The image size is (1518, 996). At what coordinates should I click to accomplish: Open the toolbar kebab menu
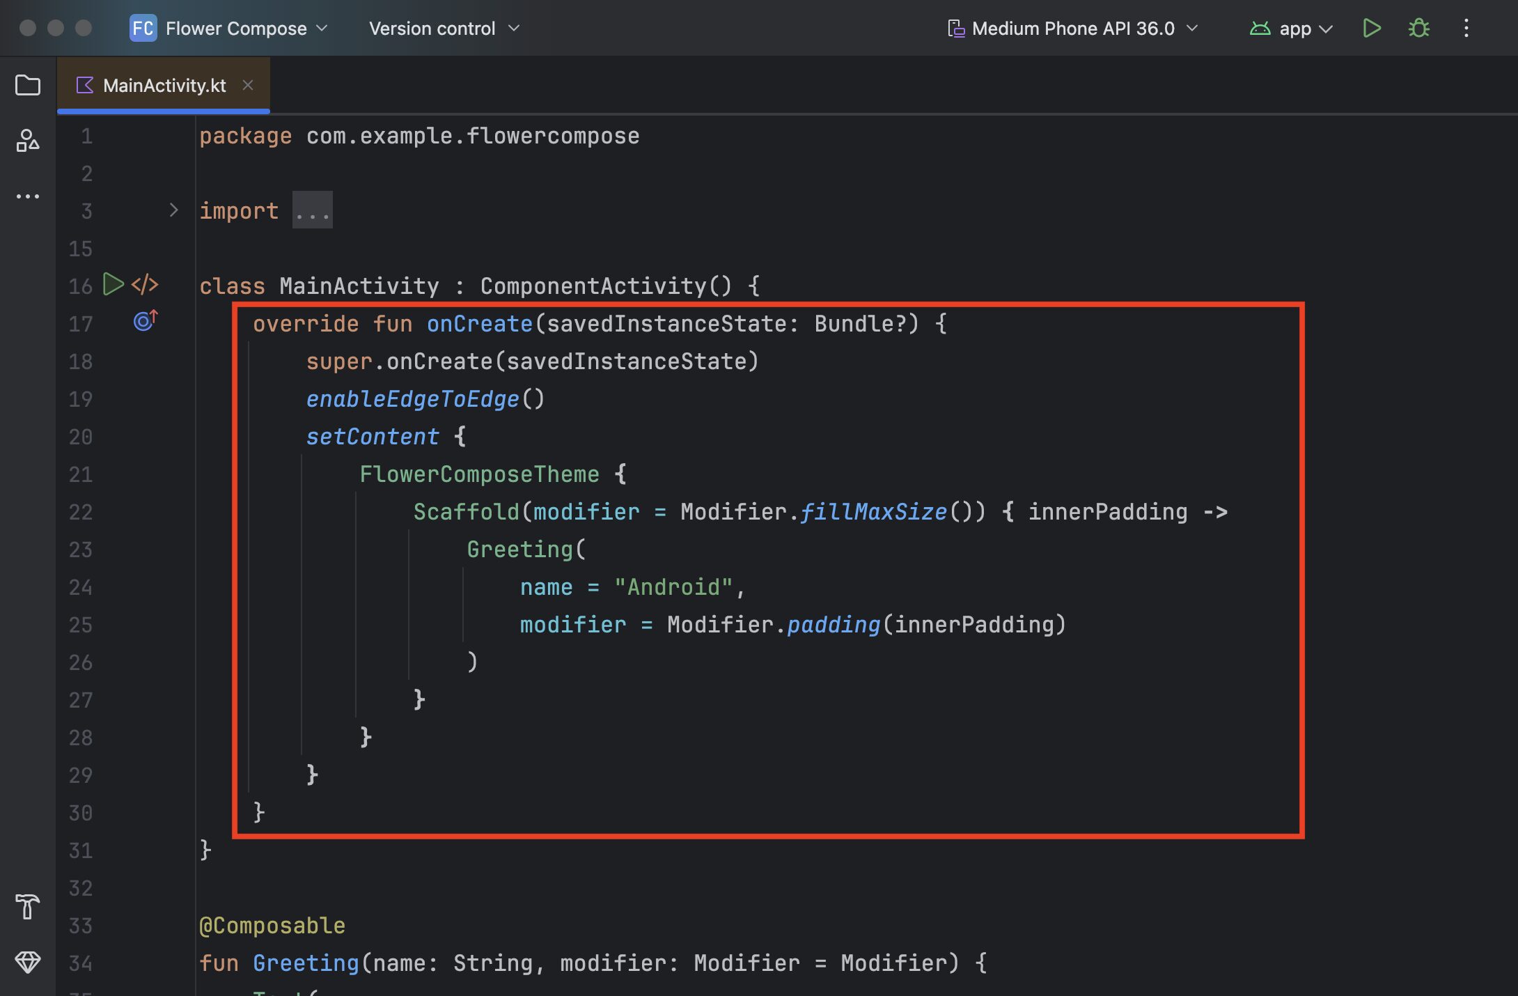1466,29
